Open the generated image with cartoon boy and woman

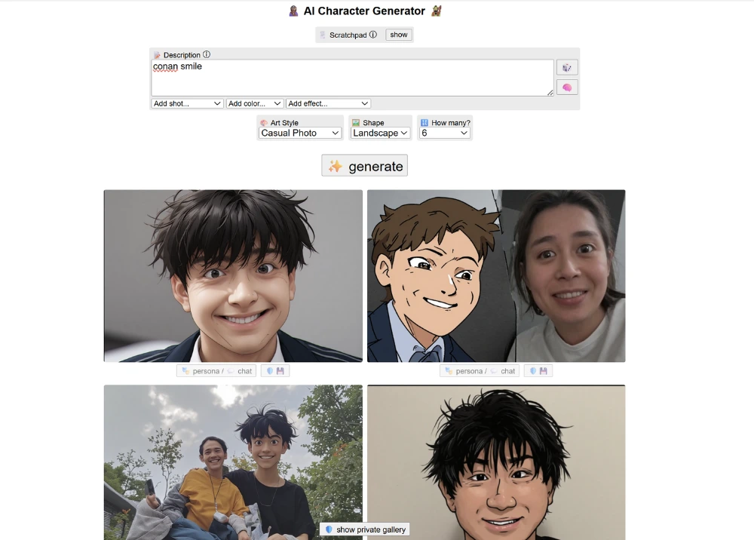(496, 275)
